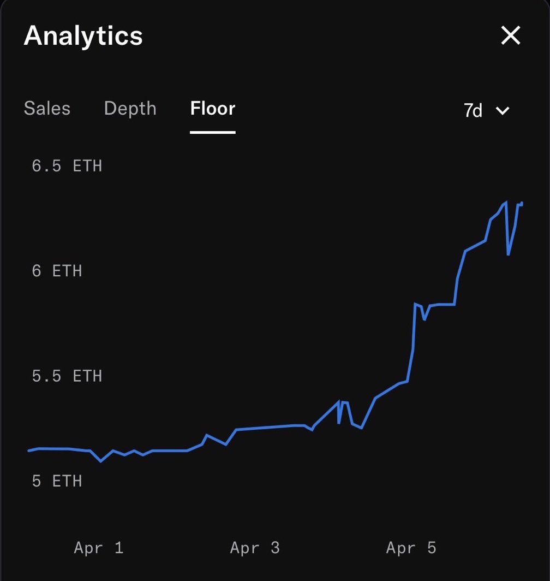Switch to the Sales tab
The width and height of the screenshot is (550, 581).
coord(47,108)
